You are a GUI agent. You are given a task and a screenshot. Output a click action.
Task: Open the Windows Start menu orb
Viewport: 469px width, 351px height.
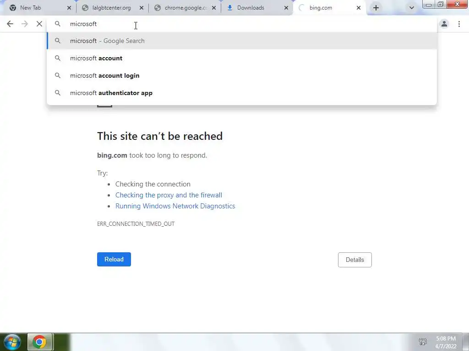coord(12,342)
